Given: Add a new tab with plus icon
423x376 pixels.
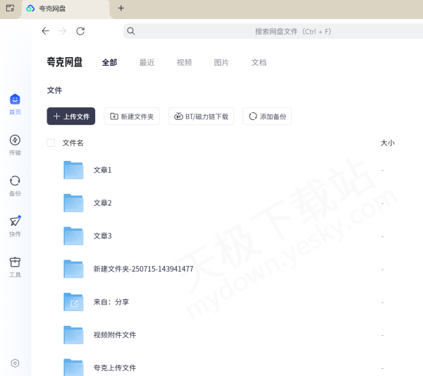Looking at the screenshot, I should (x=121, y=8).
